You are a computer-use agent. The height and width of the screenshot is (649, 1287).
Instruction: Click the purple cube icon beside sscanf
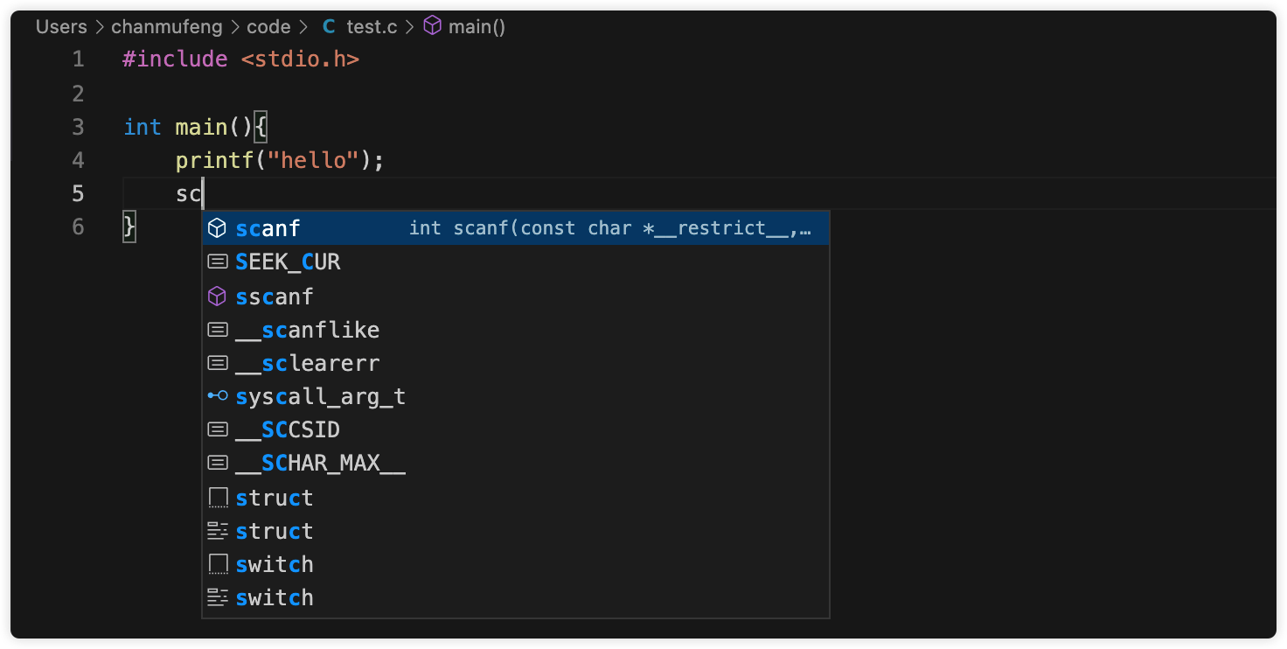tap(217, 297)
